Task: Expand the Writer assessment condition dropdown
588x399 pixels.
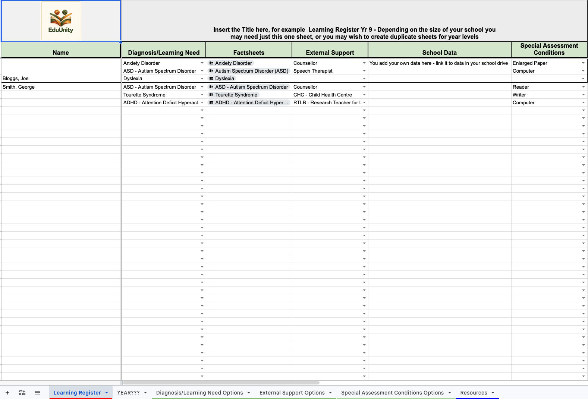Action: click(x=584, y=95)
